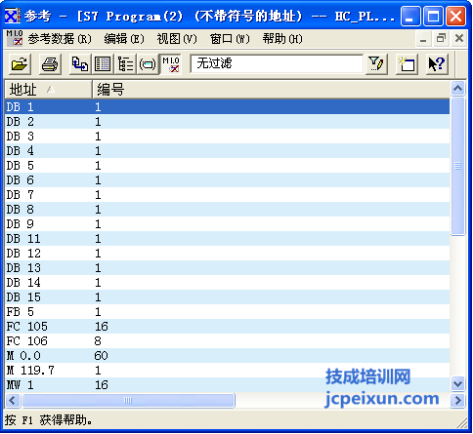Click the printer icon in toolbar

(x=50, y=64)
